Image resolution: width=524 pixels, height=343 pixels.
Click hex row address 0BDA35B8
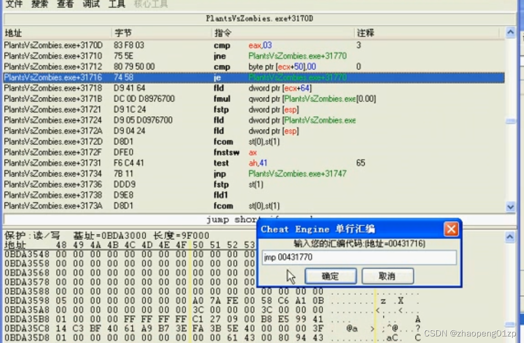[27, 319]
